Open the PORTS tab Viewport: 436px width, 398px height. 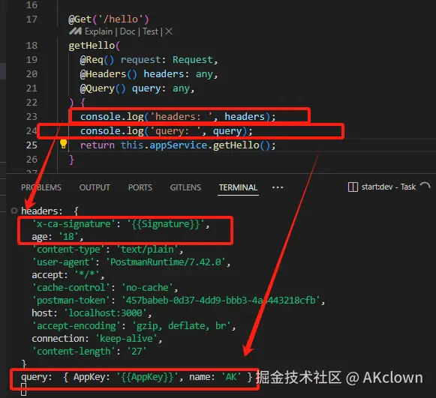(140, 187)
